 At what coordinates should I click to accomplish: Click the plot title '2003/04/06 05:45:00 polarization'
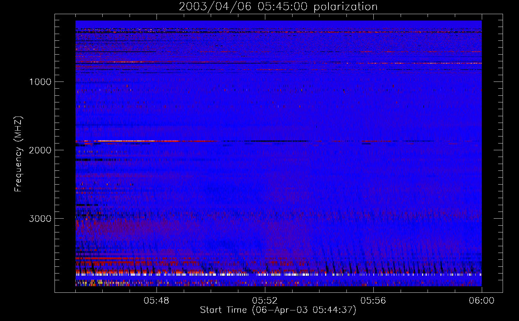(278, 6)
